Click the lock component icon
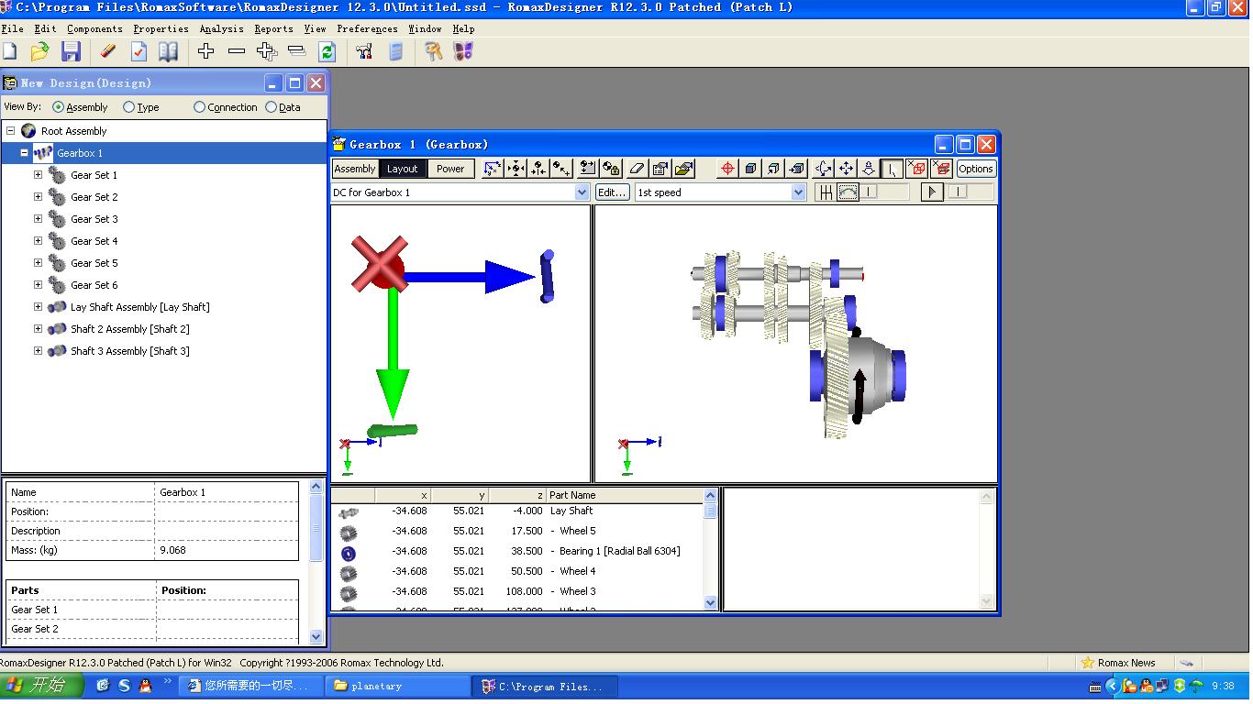The image size is (1253, 704). click(611, 169)
